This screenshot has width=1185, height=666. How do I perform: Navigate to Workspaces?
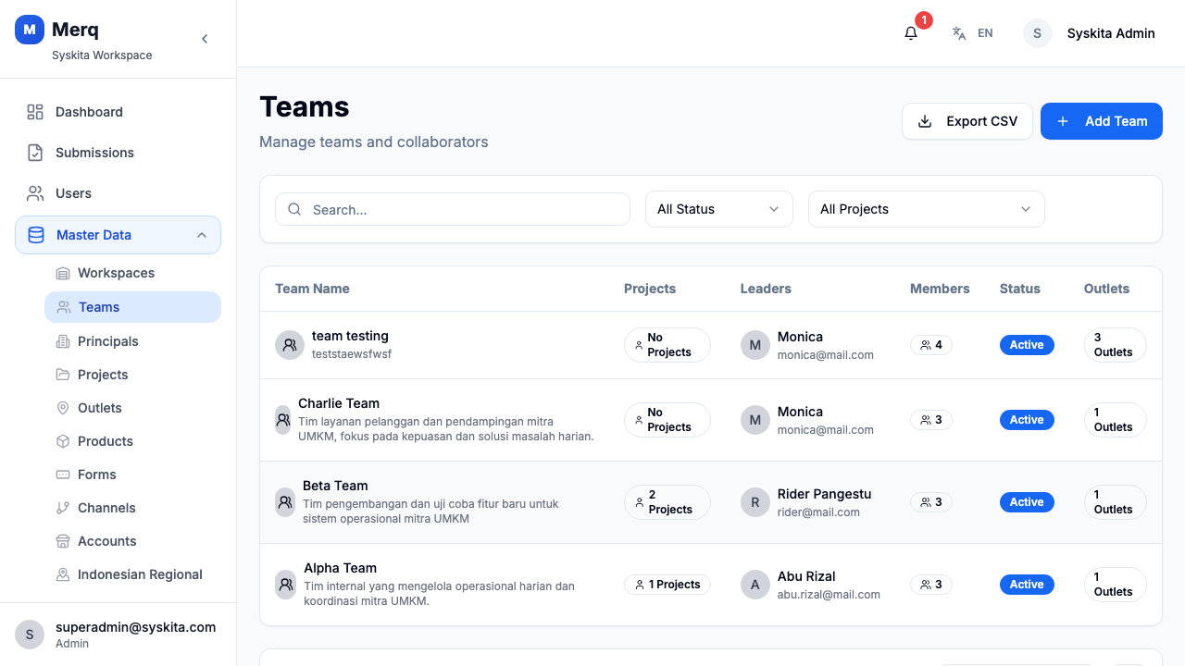(x=132, y=273)
